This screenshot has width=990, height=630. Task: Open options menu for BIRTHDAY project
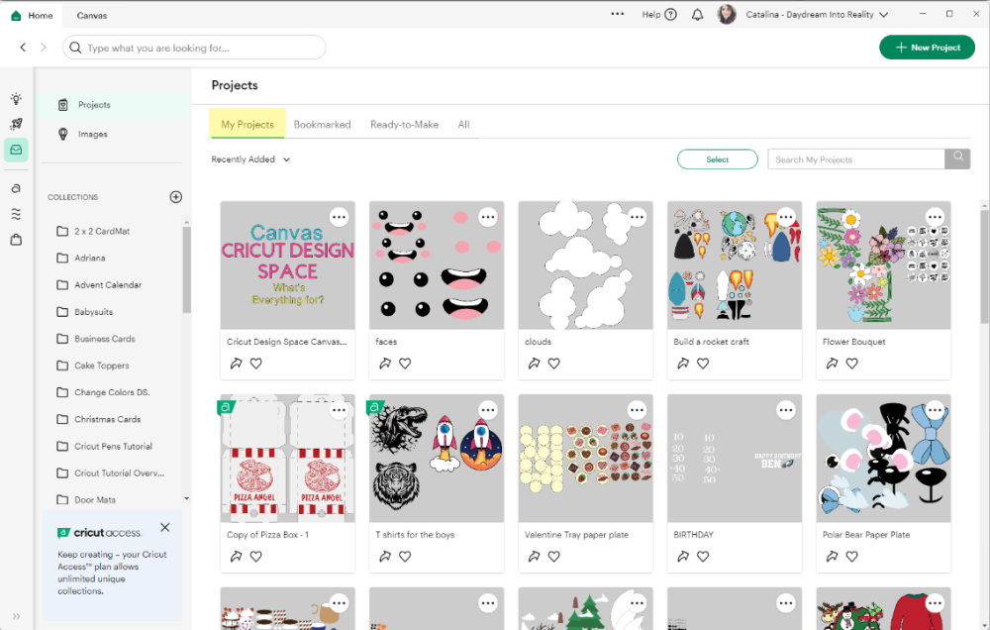click(x=786, y=411)
